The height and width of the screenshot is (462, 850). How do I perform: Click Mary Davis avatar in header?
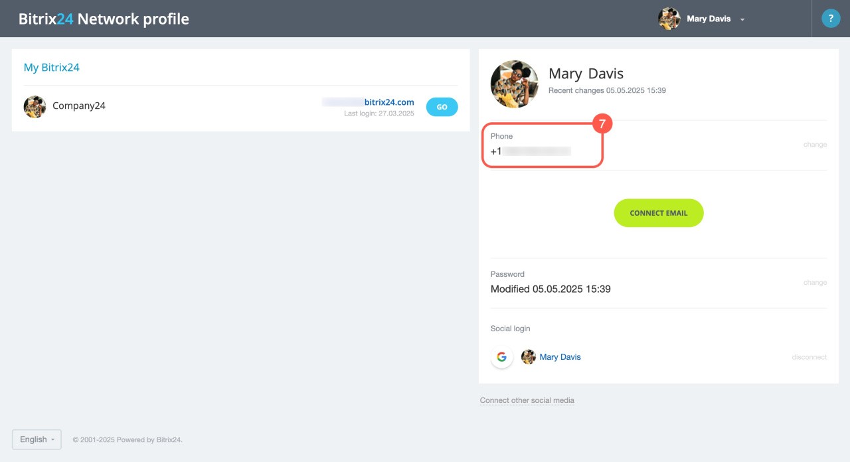[x=669, y=19]
